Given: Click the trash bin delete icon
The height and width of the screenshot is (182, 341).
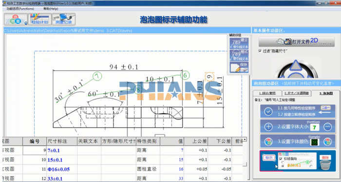Looking at the screenshot, I should pos(325,165).
